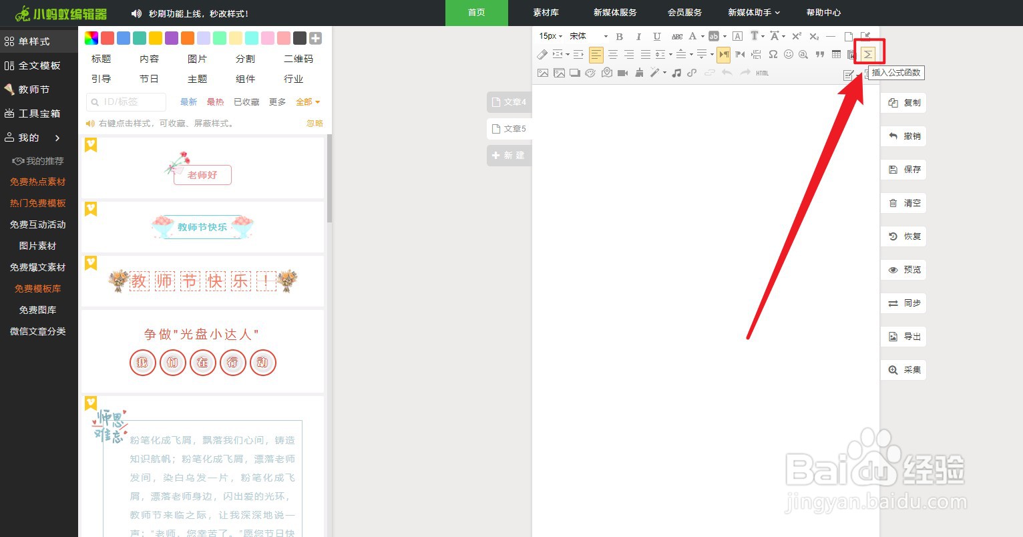Screen dimensions: 1023x537
Task: Click the 忽略 link to dismiss the tip
Action: pyautogui.click(x=315, y=124)
